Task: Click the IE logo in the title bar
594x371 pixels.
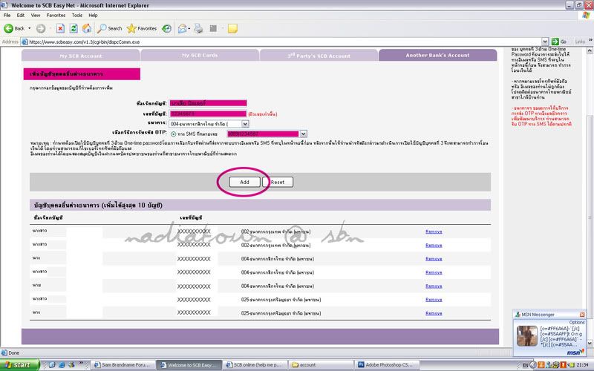Action: pos(4,5)
